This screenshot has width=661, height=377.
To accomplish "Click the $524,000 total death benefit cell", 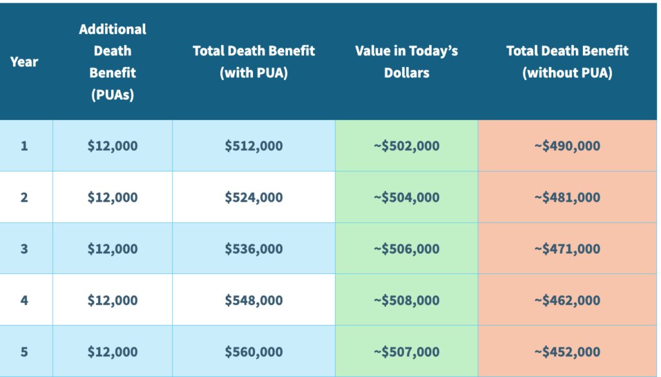I will point(254,197).
